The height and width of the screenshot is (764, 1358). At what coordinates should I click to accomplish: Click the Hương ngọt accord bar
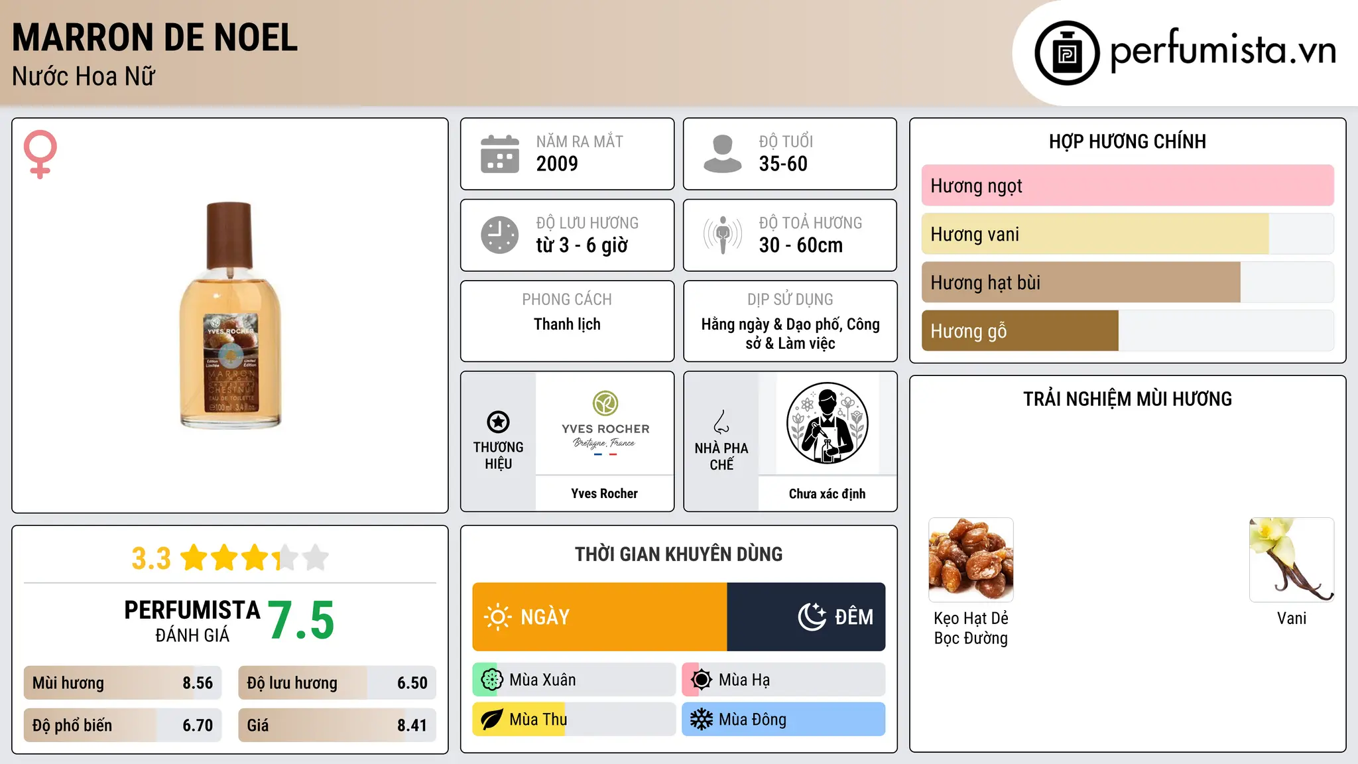[x=1128, y=186]
